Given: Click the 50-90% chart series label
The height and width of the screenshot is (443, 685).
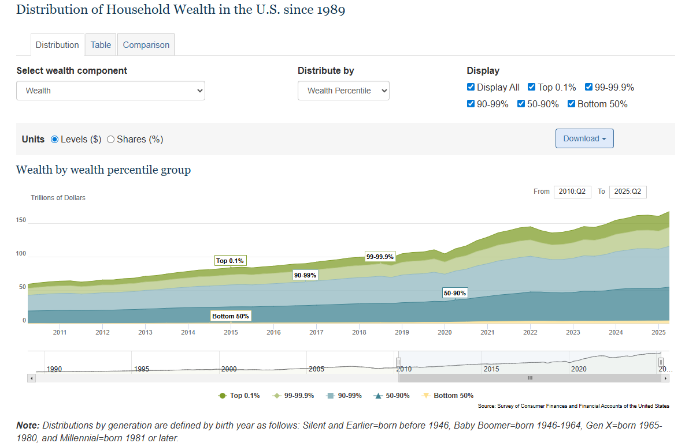Looking at the screenshot, I should click(455, 293).
